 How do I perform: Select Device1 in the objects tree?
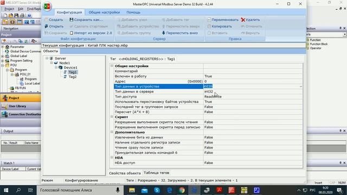click(x=70, y=68)
